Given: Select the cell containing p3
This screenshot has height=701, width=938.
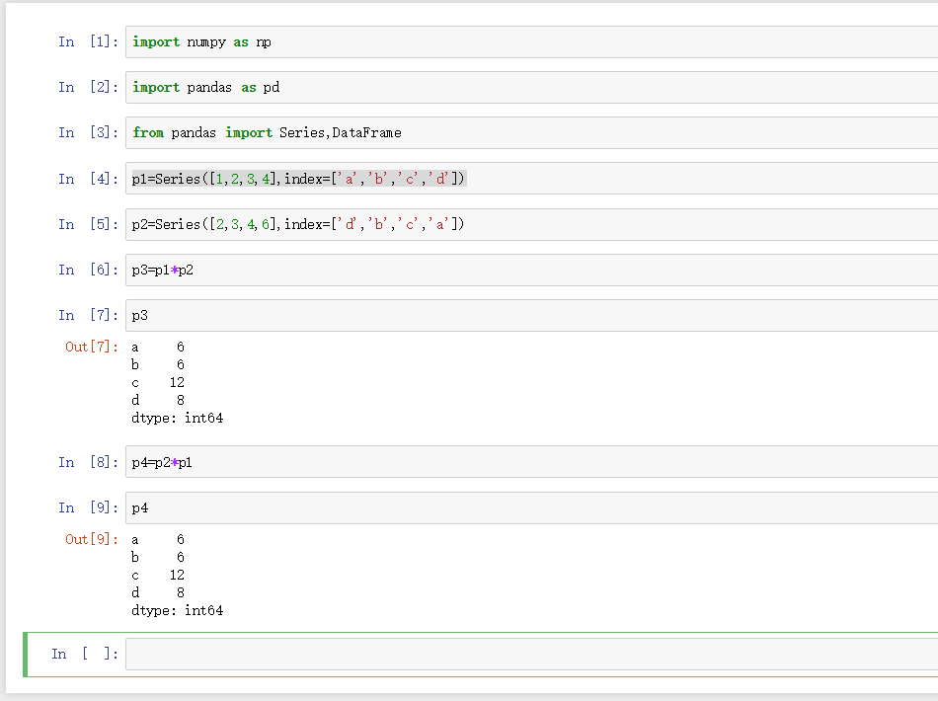Looking at the screenshot, I should coord(531,315).
